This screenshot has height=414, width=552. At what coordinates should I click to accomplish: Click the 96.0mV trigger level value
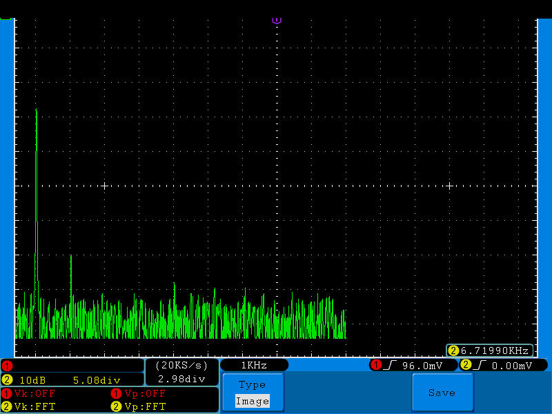tap(422, 366)
